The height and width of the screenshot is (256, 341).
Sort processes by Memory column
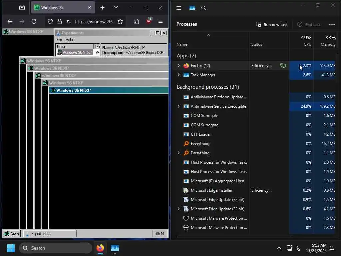328,41
